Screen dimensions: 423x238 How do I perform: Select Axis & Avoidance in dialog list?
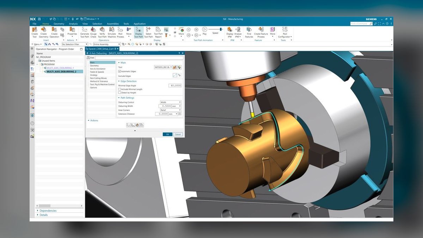[x=98, y=69]
